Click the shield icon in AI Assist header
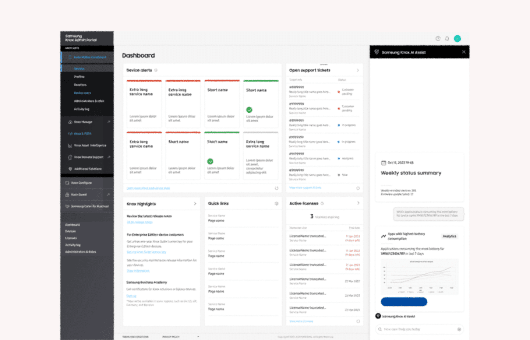Screen dimensions: 530x340 377,52
